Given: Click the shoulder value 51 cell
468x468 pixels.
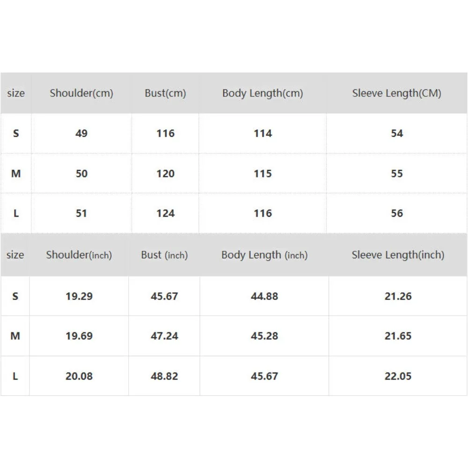Looking at the screenshot, I should click(x=81, y=213).
